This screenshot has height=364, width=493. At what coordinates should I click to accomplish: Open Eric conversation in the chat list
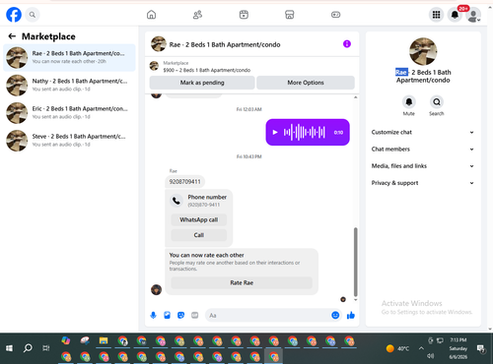click(69, 113)
